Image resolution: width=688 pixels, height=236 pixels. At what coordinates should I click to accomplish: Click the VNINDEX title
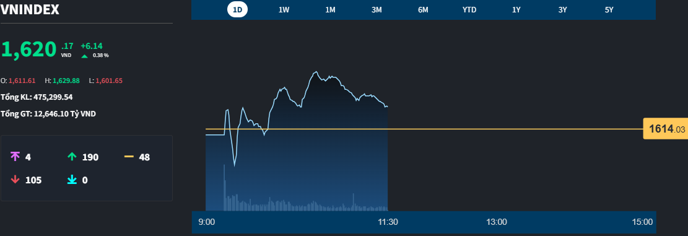coord(30,10)
